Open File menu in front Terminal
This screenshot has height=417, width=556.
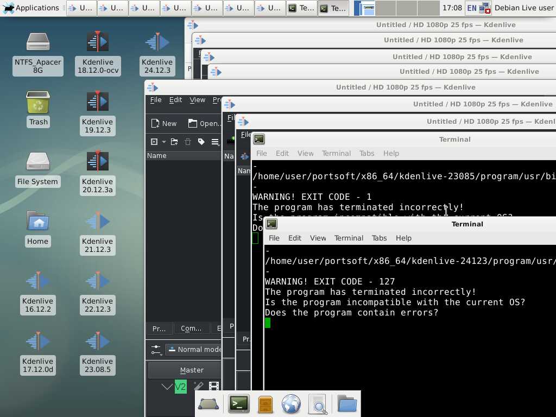(274, 238)
